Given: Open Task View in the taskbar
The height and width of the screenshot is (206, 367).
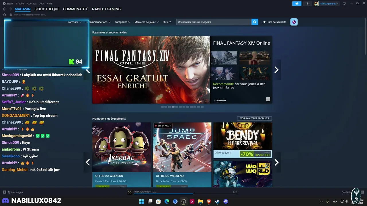Looking at the screenshot, I should click(x=150, y=201).
